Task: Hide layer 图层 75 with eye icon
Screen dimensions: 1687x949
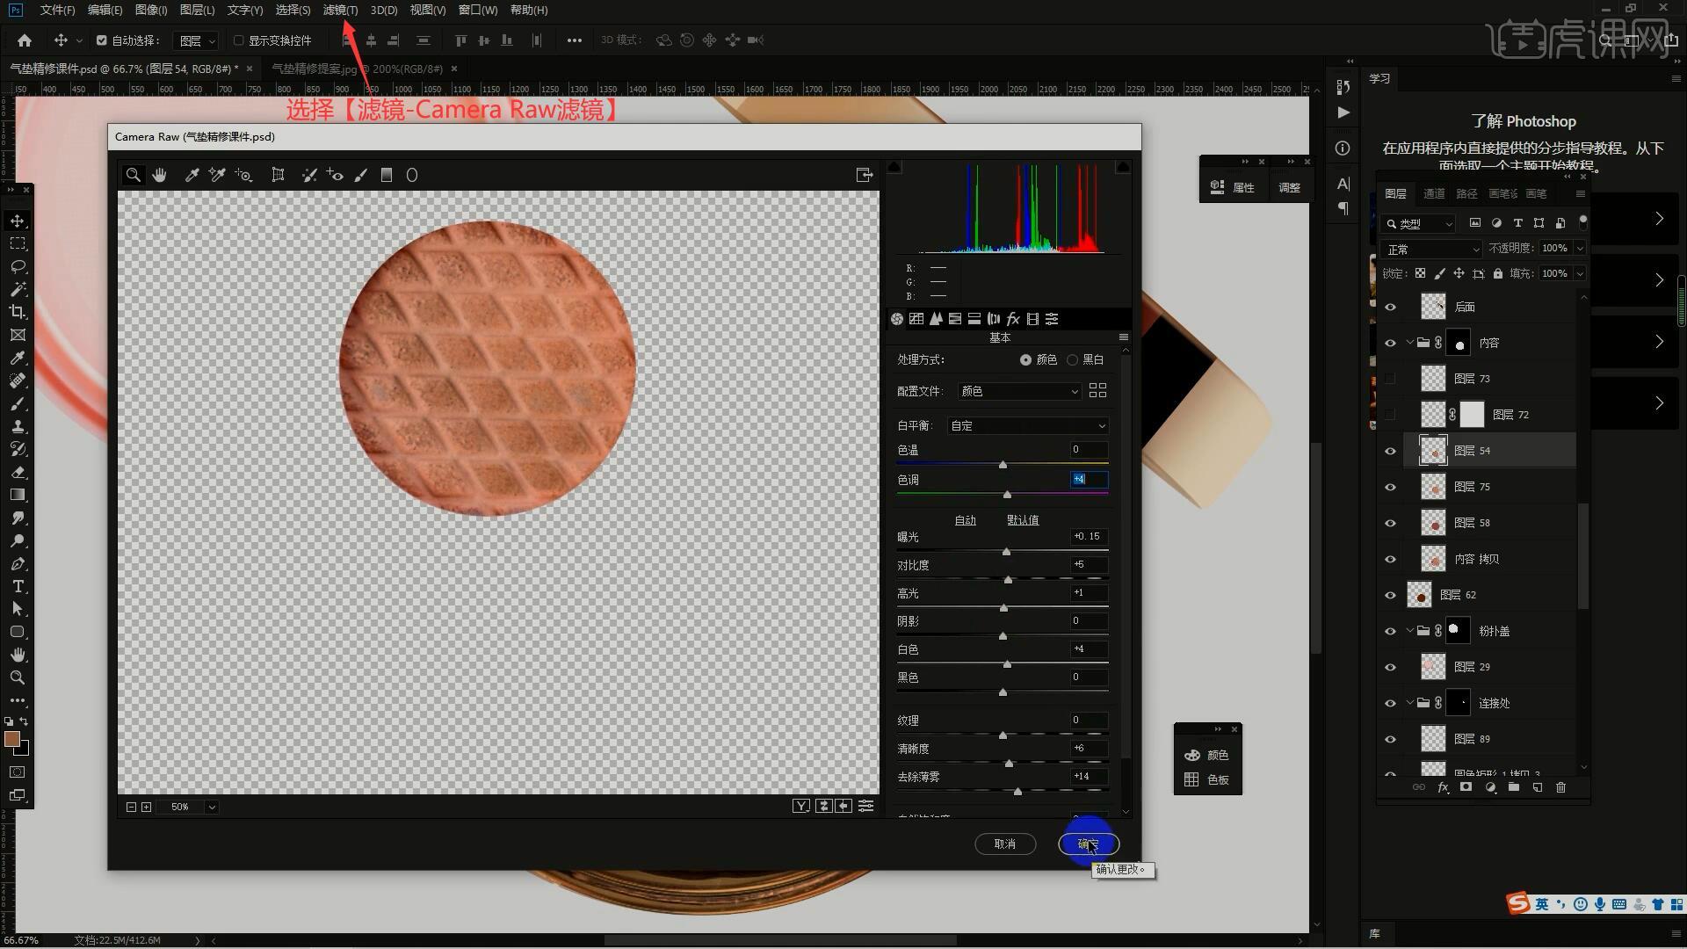Action: click(1390, 487)
